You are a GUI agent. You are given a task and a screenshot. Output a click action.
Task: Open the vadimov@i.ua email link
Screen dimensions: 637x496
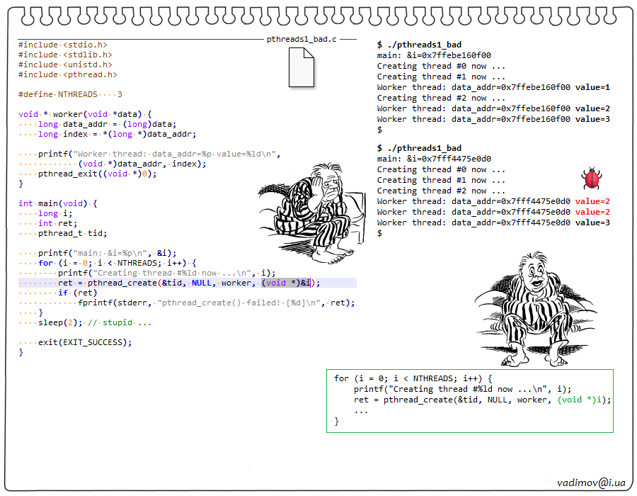[590, 482]
